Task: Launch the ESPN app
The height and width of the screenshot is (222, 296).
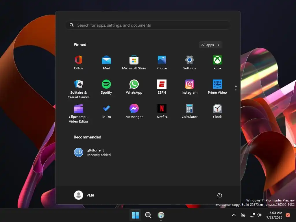Action: pyautogui.click(x=162, y=87)
